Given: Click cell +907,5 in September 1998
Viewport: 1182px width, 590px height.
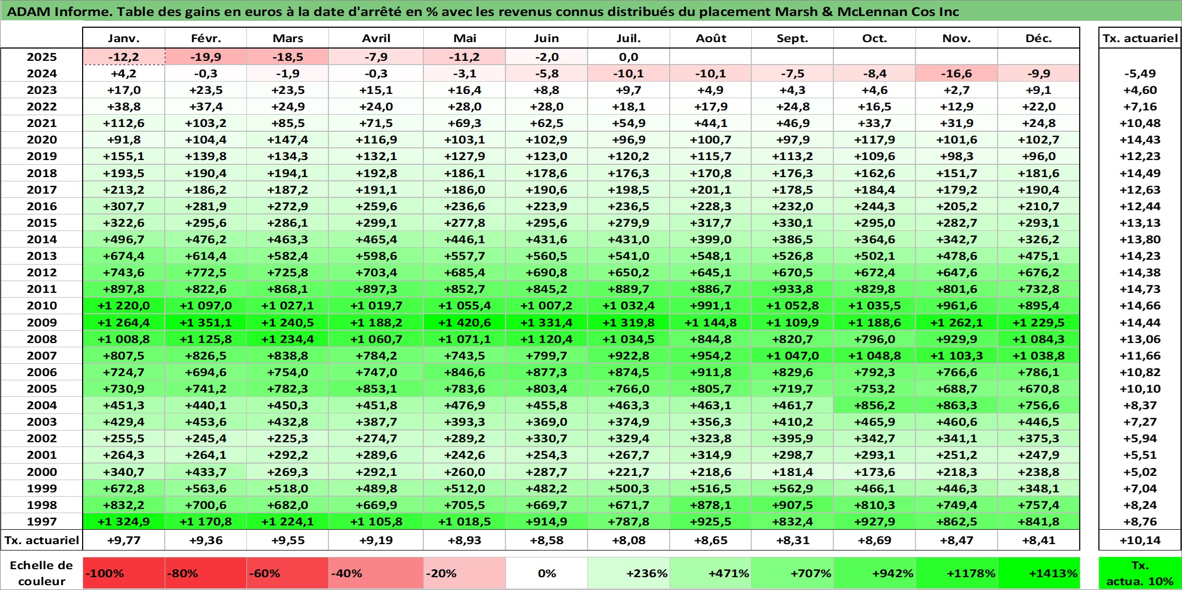Looking at the screenshot, I should click(793, 505).
